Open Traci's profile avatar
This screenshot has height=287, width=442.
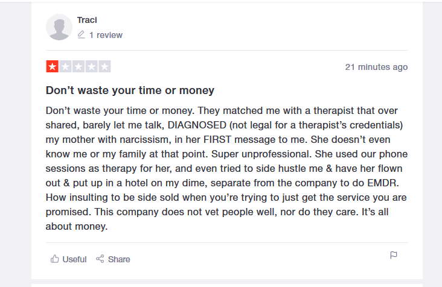[59, 27]
